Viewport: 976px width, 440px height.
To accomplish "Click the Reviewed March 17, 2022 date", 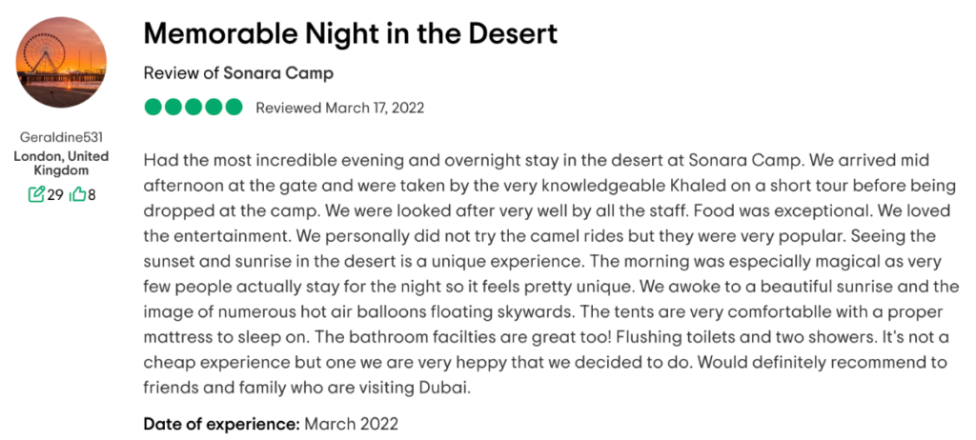I will click(x=340, y=109).
